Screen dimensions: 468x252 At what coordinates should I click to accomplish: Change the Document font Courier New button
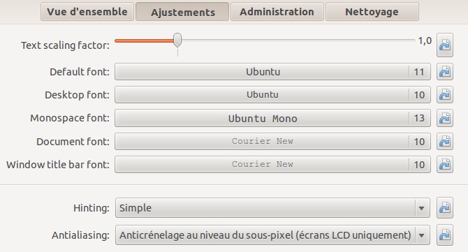tap(272, 141)
